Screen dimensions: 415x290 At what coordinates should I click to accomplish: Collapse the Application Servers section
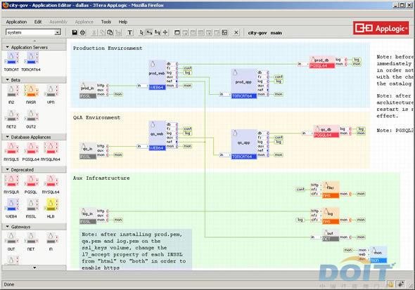(8, 47)
